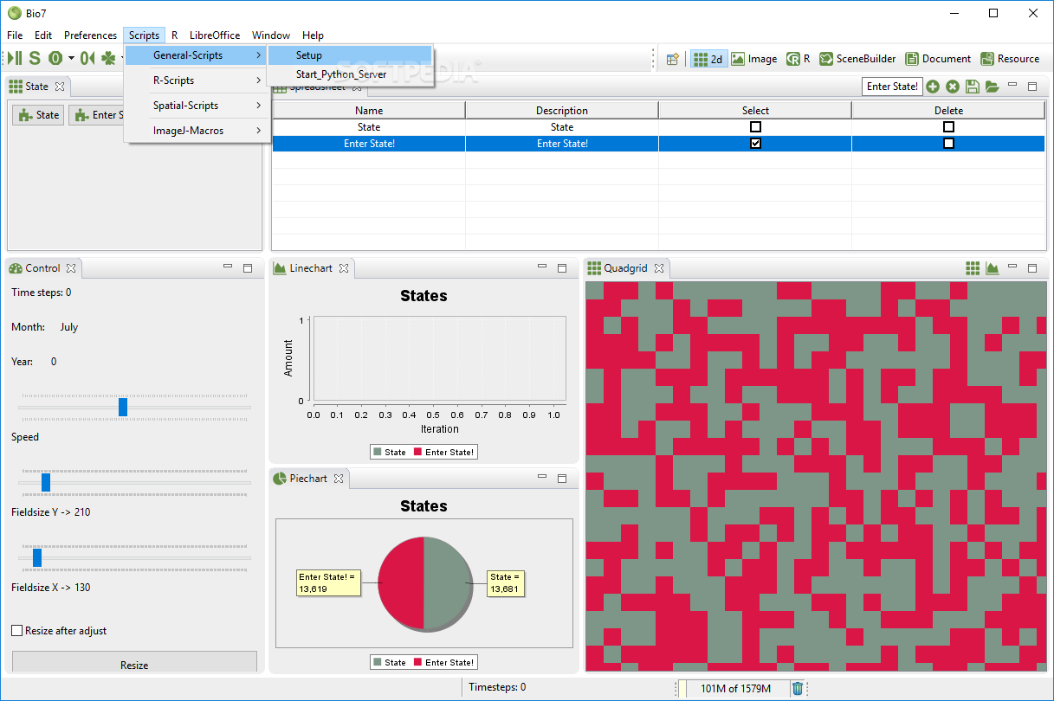Choose Setup from General-Scripts submenu

coord(350,55)
